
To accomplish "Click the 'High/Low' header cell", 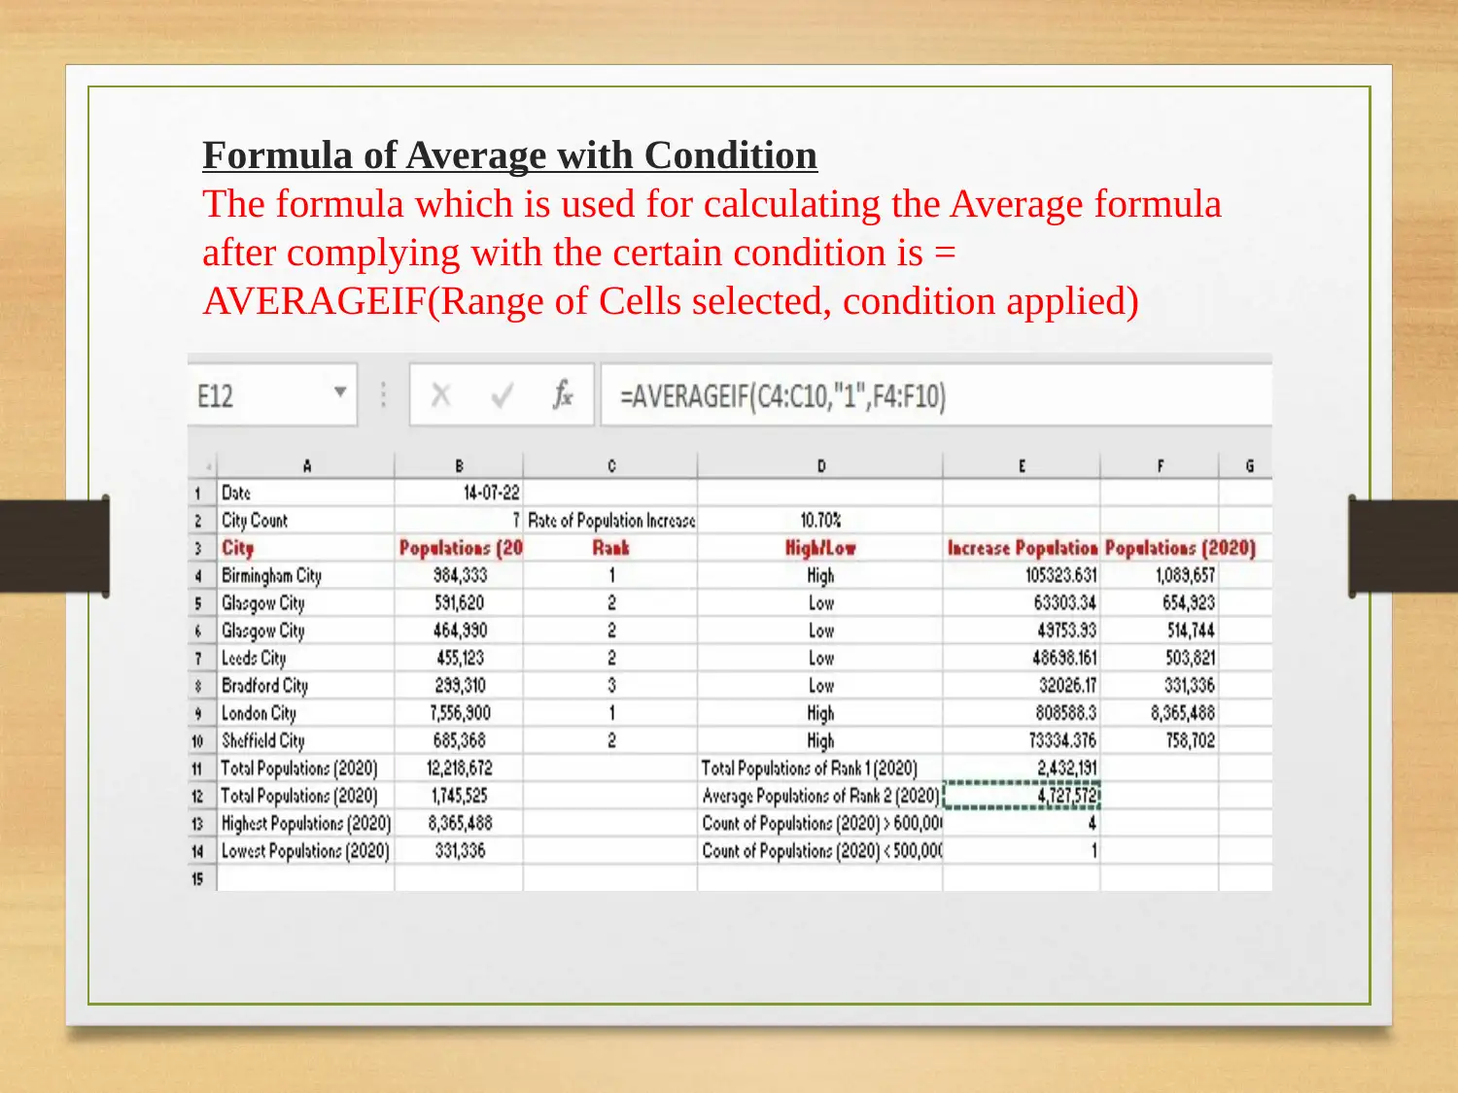I will [x=820, y=548].
